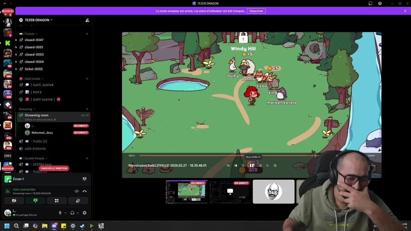Toggle repeat loop in video player
411x231 pixels.
(275, 166)
